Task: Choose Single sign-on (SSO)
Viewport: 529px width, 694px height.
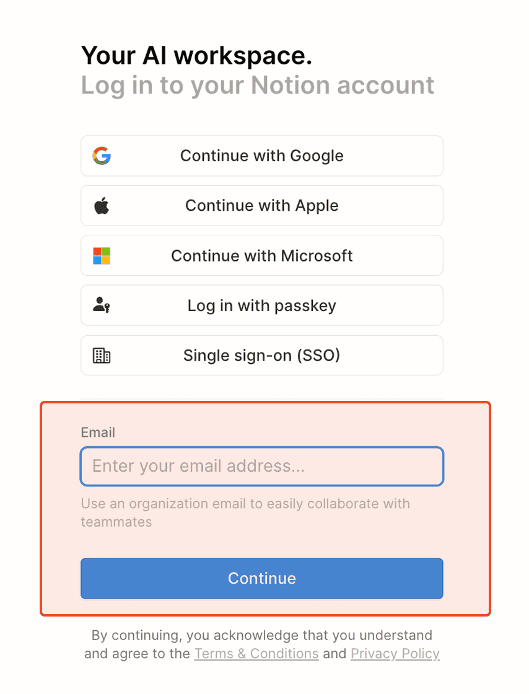Action: [x=261, y=355]
